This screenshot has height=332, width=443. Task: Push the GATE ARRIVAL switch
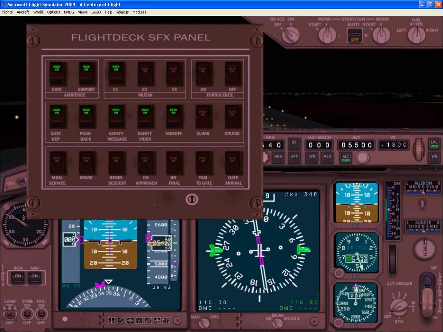click(x=232, y=163)
